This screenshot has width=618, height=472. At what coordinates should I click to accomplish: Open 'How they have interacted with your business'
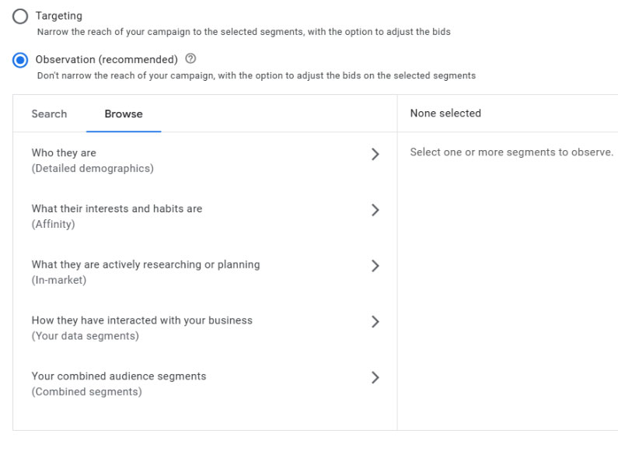click(141, 320)
